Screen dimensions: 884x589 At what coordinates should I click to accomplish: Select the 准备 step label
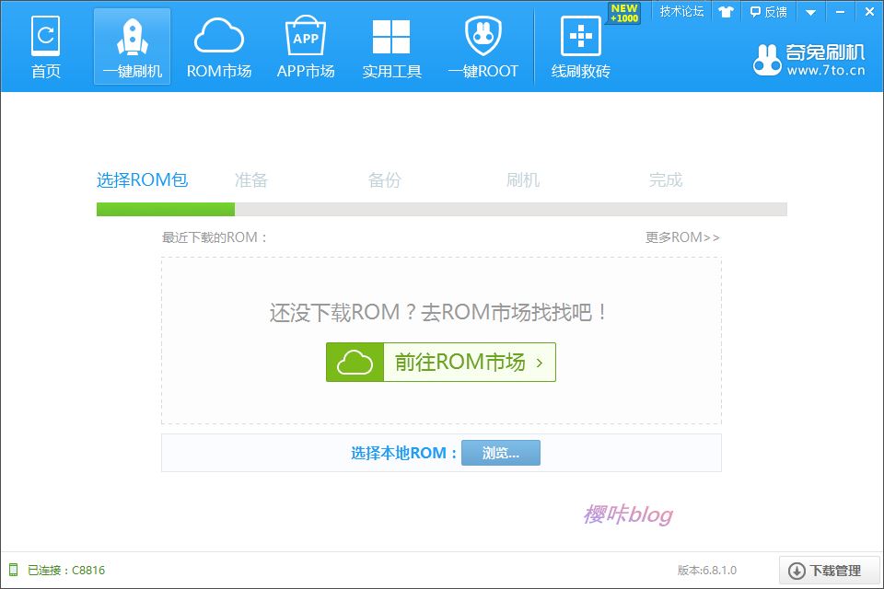(x=250, y=179)
